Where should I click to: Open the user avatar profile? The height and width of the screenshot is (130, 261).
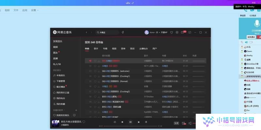[146, 32]
